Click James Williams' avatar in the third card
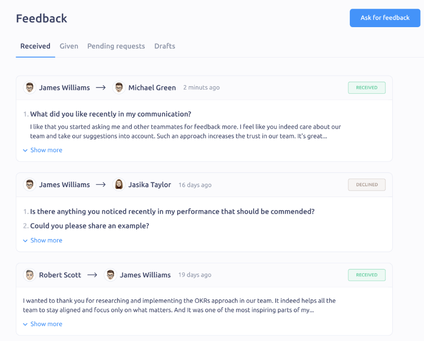424x341 pixels. click(110, 275)
